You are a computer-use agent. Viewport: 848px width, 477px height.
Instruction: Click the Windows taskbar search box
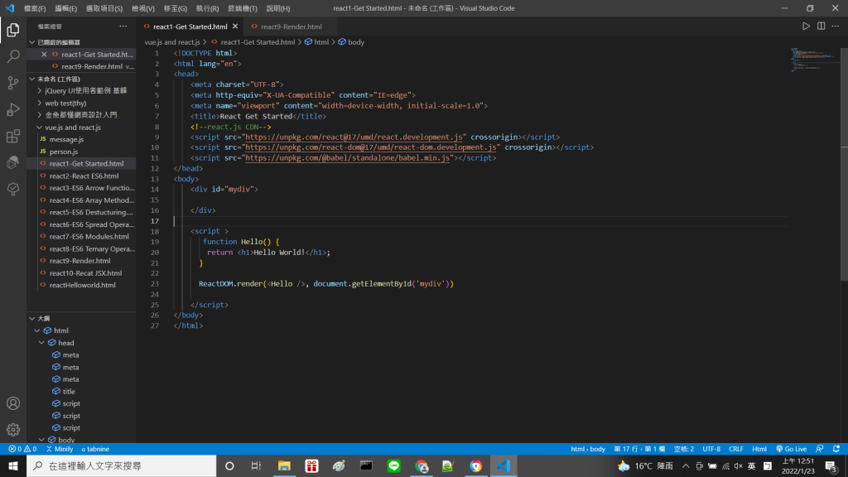tap(122, 465)
